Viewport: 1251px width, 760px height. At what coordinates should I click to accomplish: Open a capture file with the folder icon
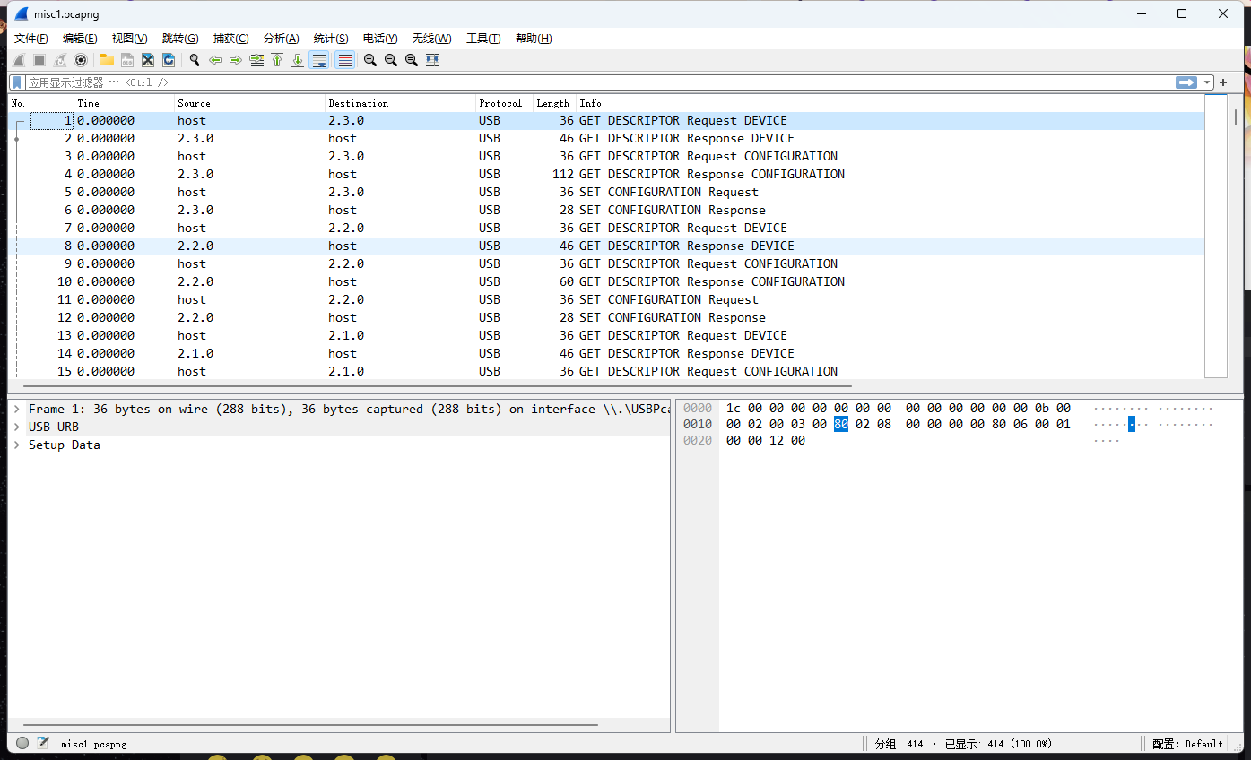107,60
